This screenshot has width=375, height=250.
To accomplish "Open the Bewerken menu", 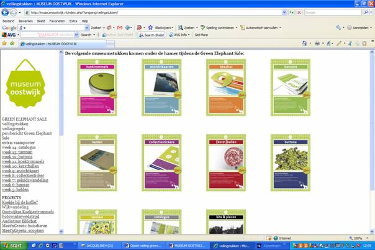I will click(25, 21).
